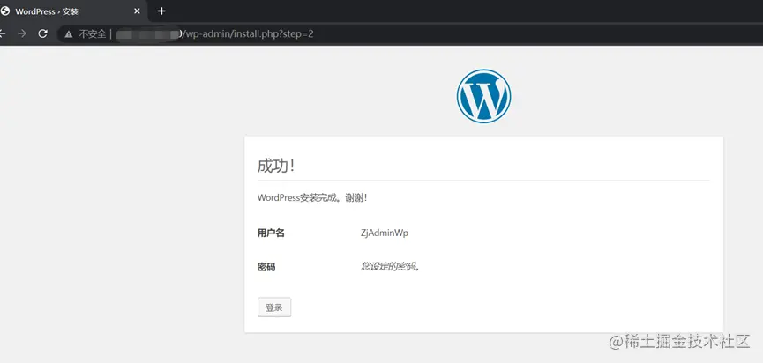
Task: Click the address bar URL install.php?step=2
Action: click(247, 34)
